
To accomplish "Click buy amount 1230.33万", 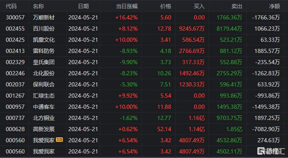I will click(192, 84).
